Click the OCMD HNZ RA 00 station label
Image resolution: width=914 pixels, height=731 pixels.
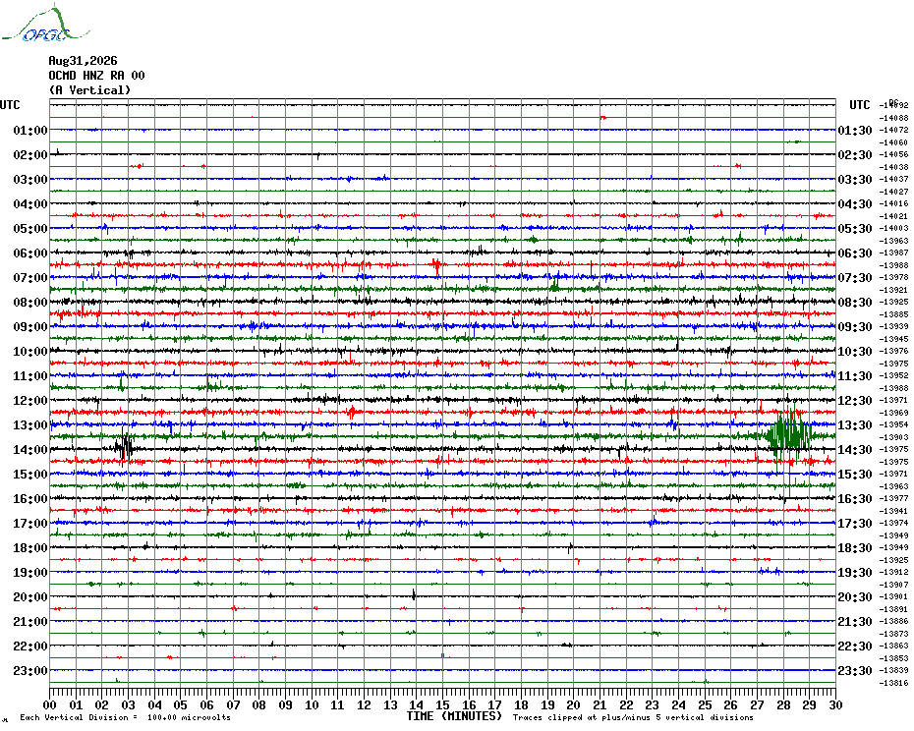pos(96,76)
